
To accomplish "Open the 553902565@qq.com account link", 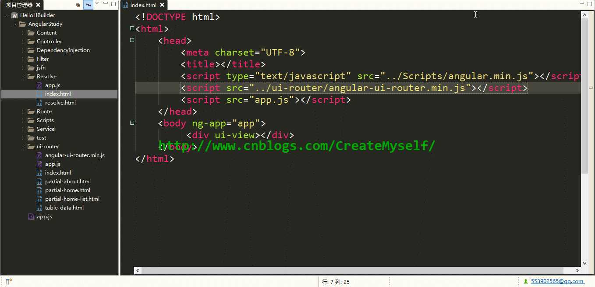I will pyautogui.click(x=557, y=281).
